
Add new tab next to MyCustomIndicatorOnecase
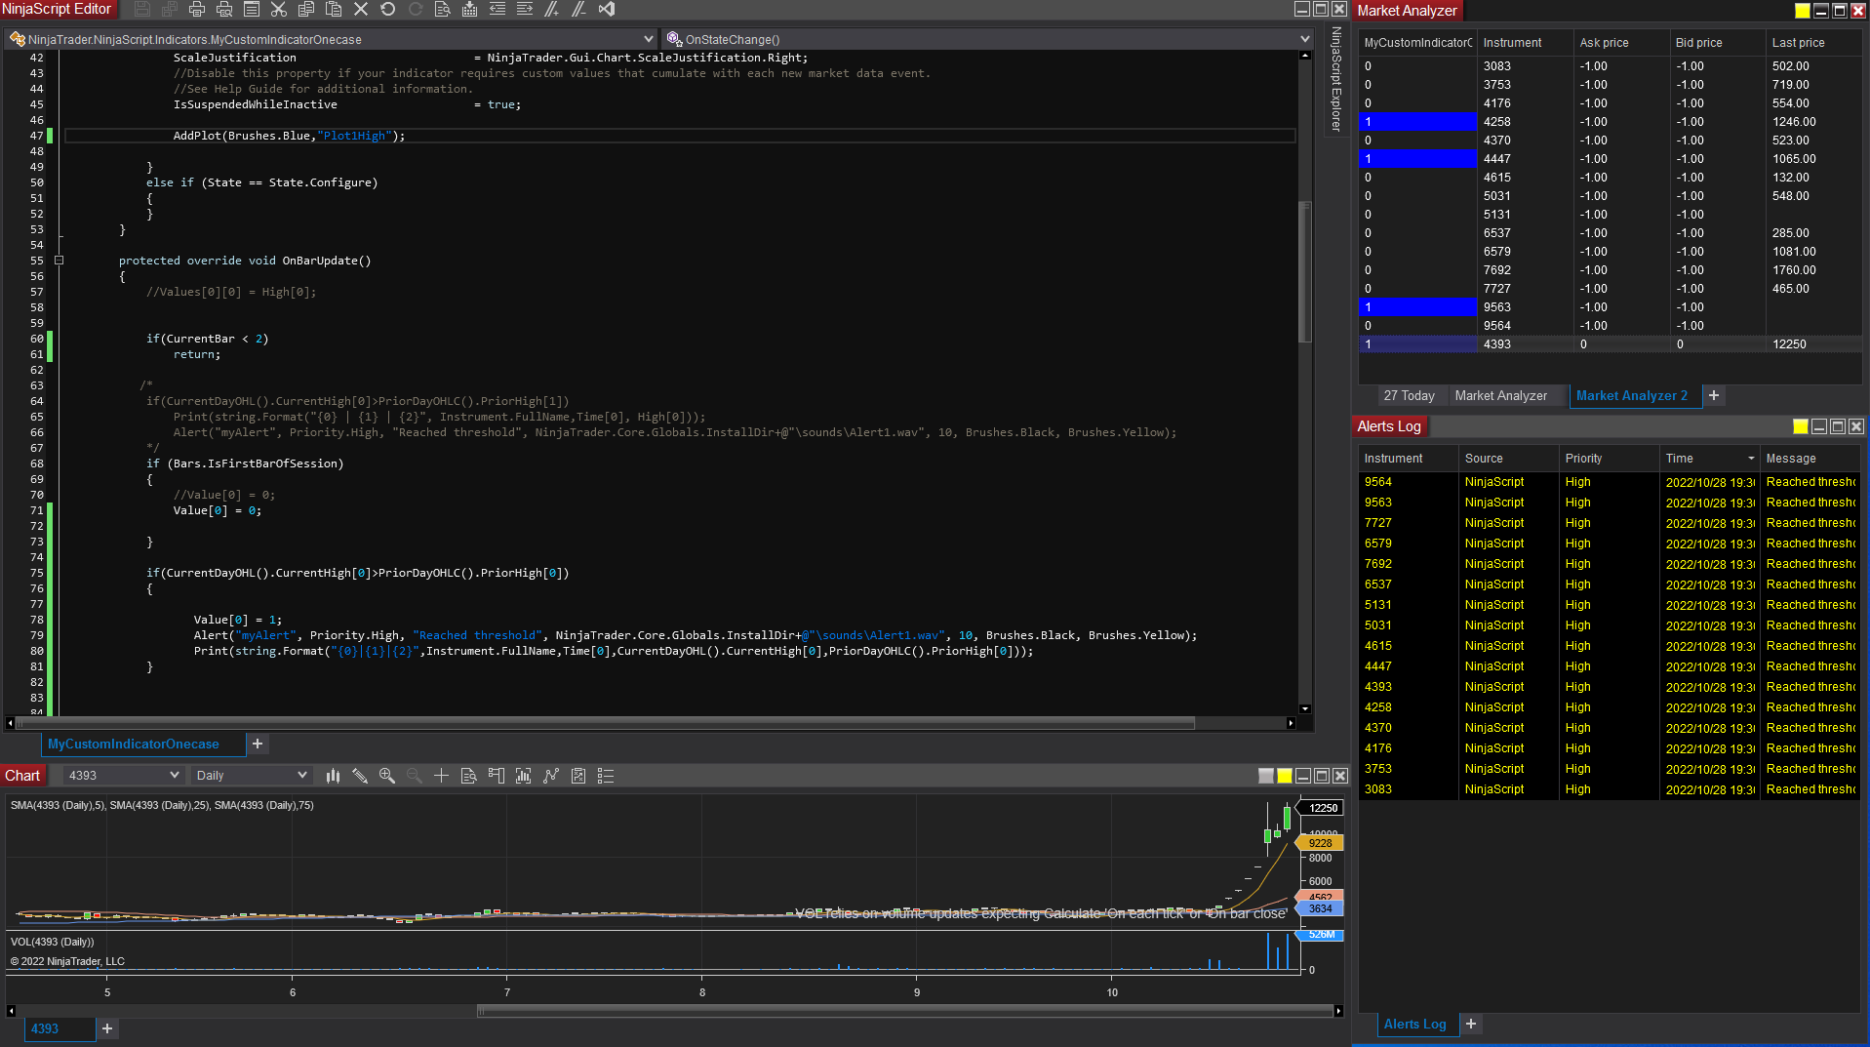pyautogui.click(x=258, y=744)
